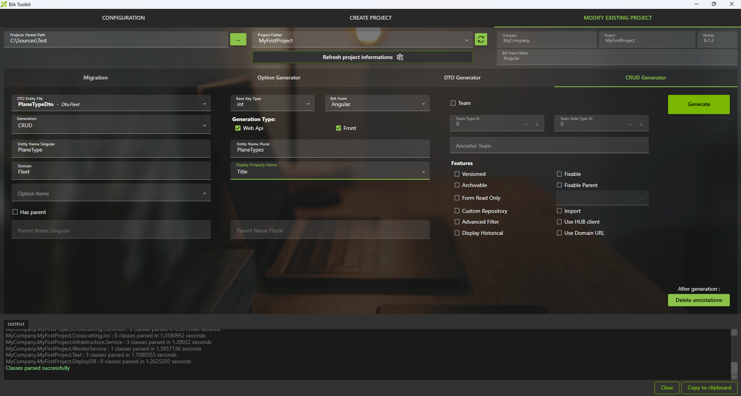Open the Project Folder dropdown
The image size is (741, 396).
[363, 39]
